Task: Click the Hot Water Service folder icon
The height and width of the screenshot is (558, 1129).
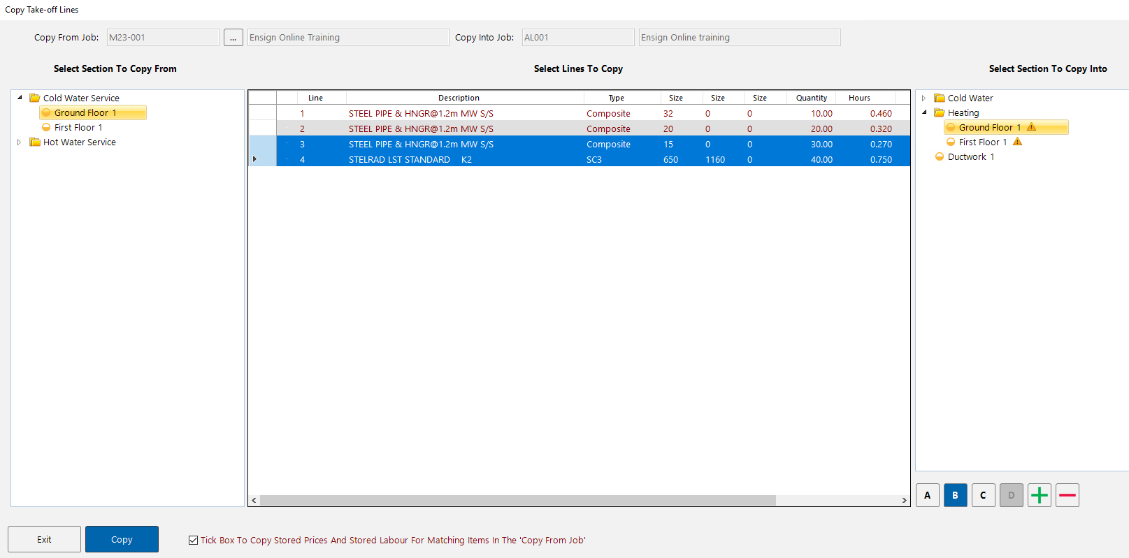Action: [x=34, y=142]
